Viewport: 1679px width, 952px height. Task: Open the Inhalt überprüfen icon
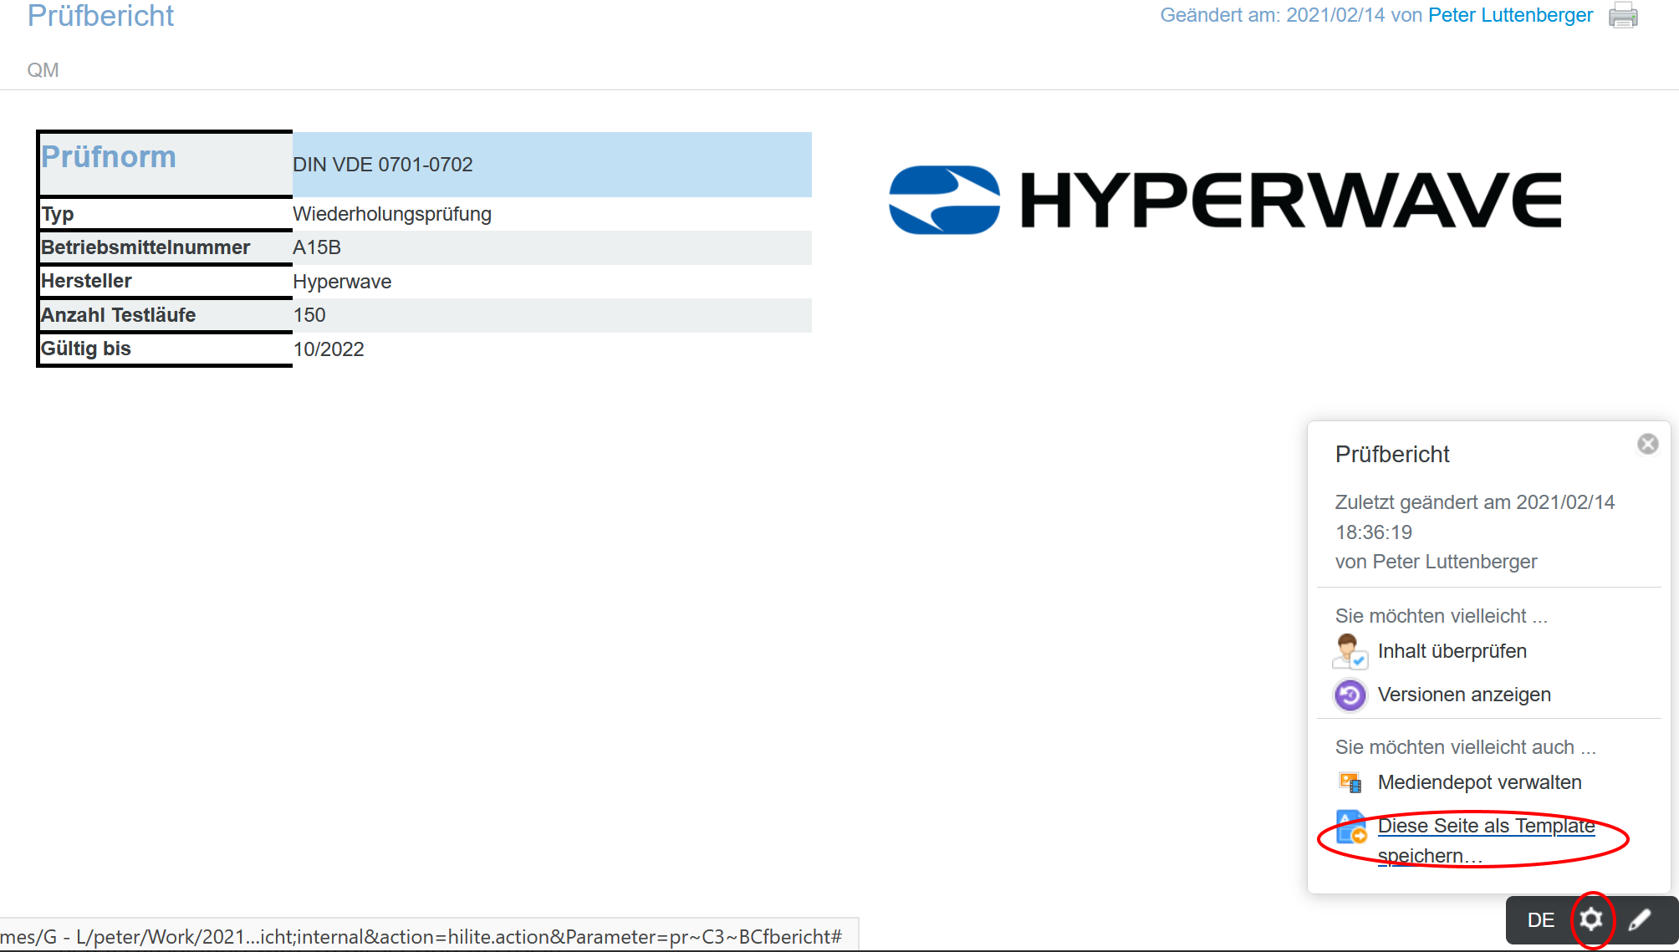pyautogui.click(x=1350, y=651)
